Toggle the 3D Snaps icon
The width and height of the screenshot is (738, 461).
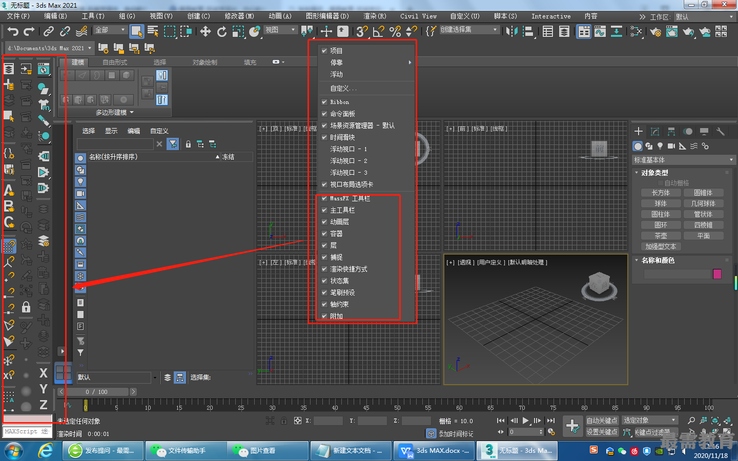point(362,31)
